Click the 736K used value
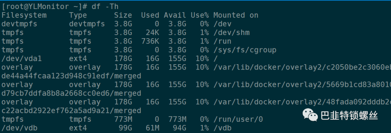The width and height of the screenshot is (391, 133). 150,41
